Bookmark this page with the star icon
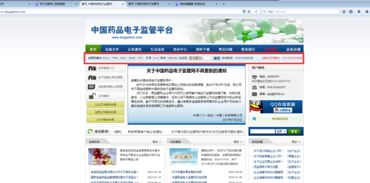The height and width of the screenshot is (183, 370). pos(344,11)
